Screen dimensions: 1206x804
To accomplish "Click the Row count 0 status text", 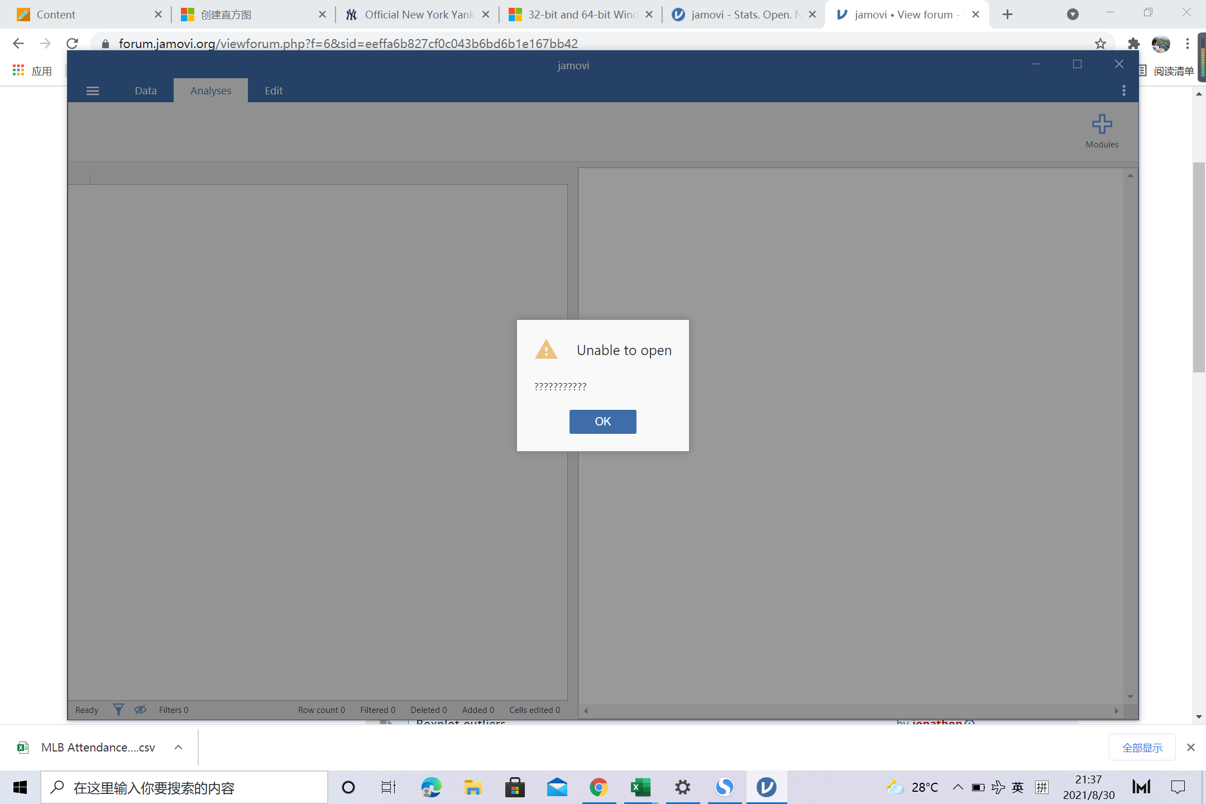I will point(322,710).
